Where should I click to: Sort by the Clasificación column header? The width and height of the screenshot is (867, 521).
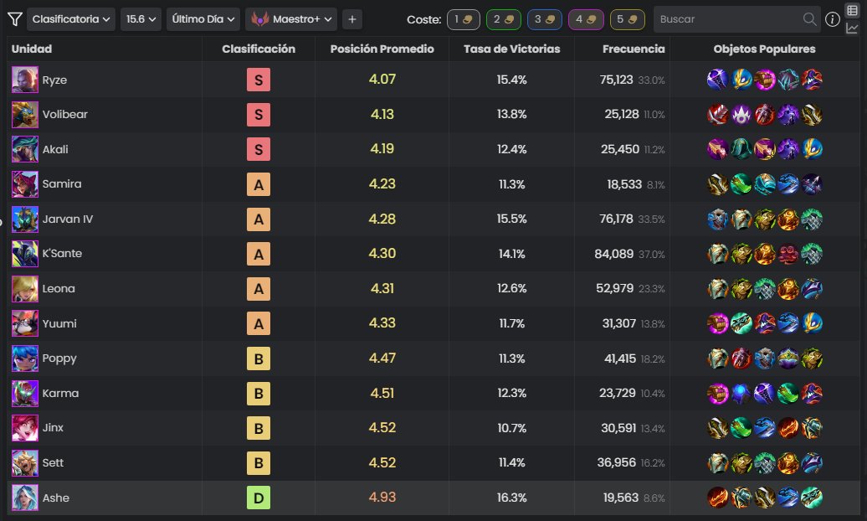click(259, 49)
